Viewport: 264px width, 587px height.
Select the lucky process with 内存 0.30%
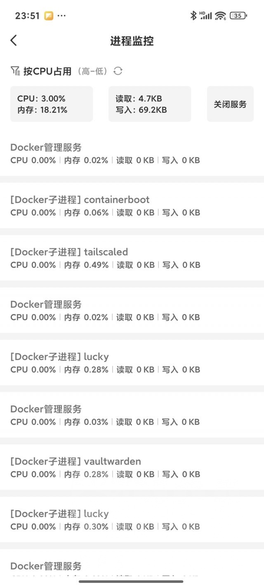132,520
